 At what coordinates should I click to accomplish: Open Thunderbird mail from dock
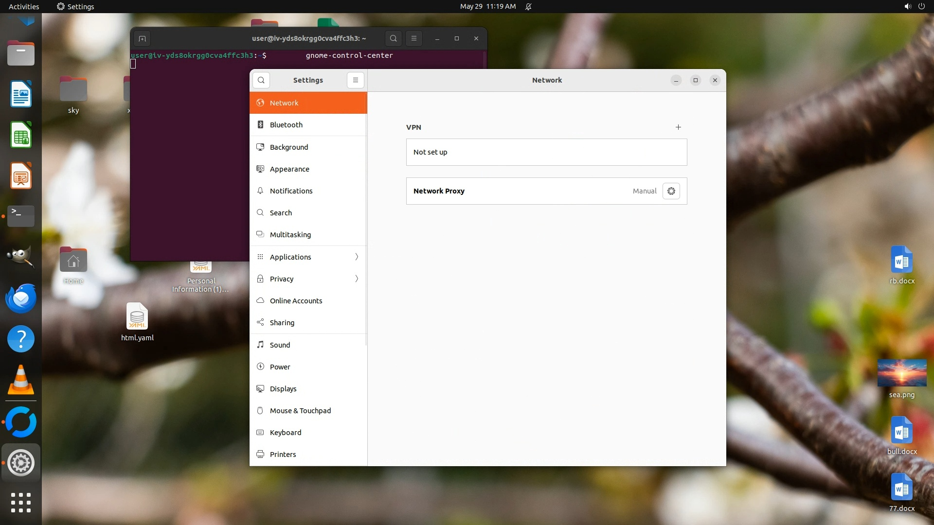click(x=21, y=298)
